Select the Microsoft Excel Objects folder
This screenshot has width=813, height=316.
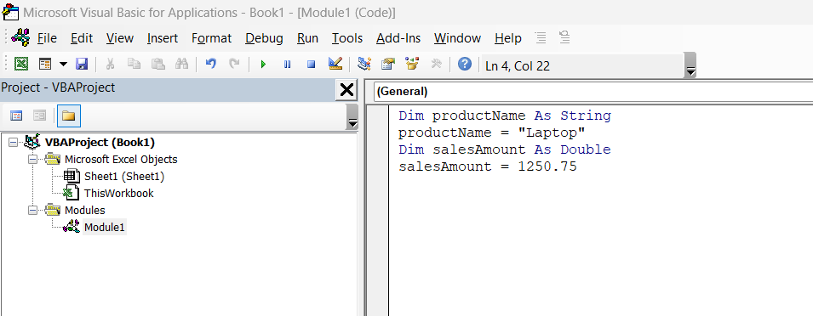[121, 160]
